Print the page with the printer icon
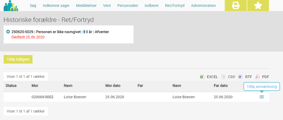The width and height of the screenshot is (283, 120). tap(236, 6)
